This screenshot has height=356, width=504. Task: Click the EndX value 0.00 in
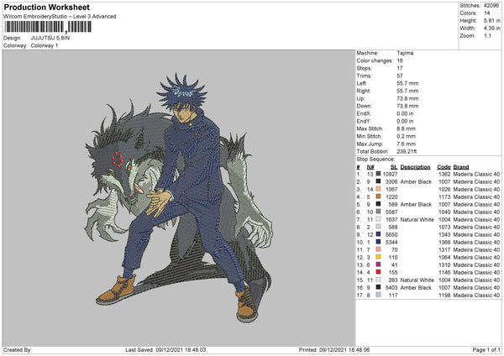point(405,113)
